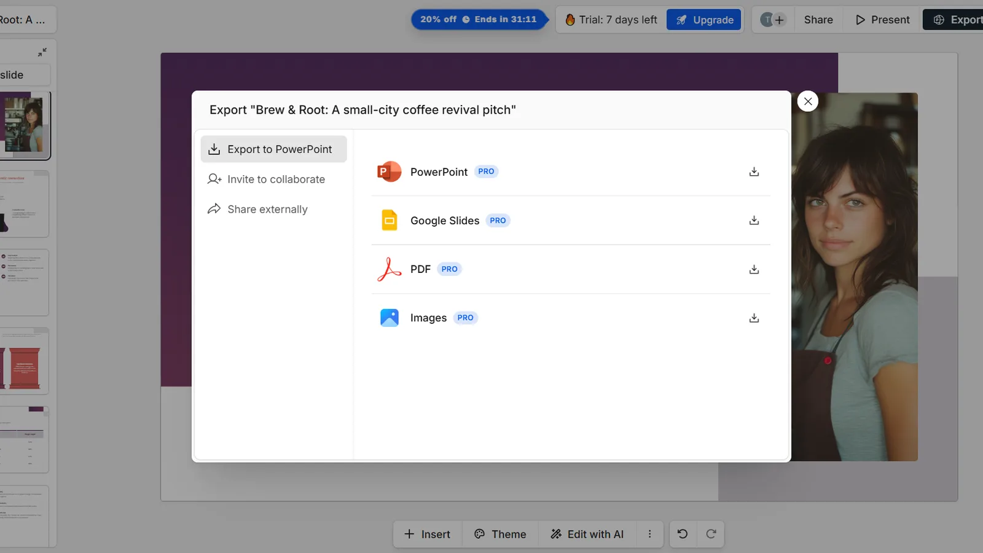Viewport: 983px width, 553px height.
Task: Click the Images picture icon
Action: pyautogui.click(x=389, y=318)
